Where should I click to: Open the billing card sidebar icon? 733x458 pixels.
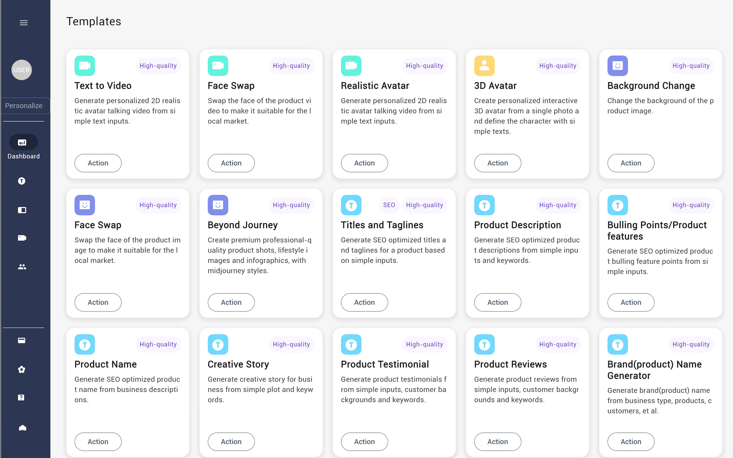(22, 340)
